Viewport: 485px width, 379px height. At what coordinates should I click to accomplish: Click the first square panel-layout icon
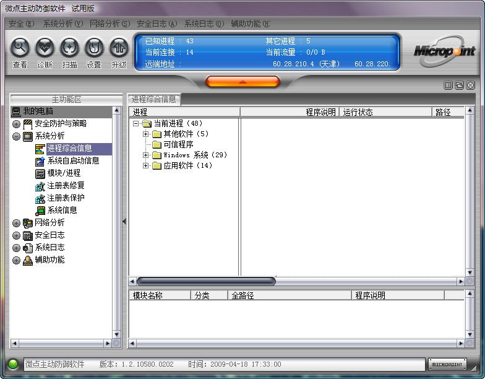point(448,85)
